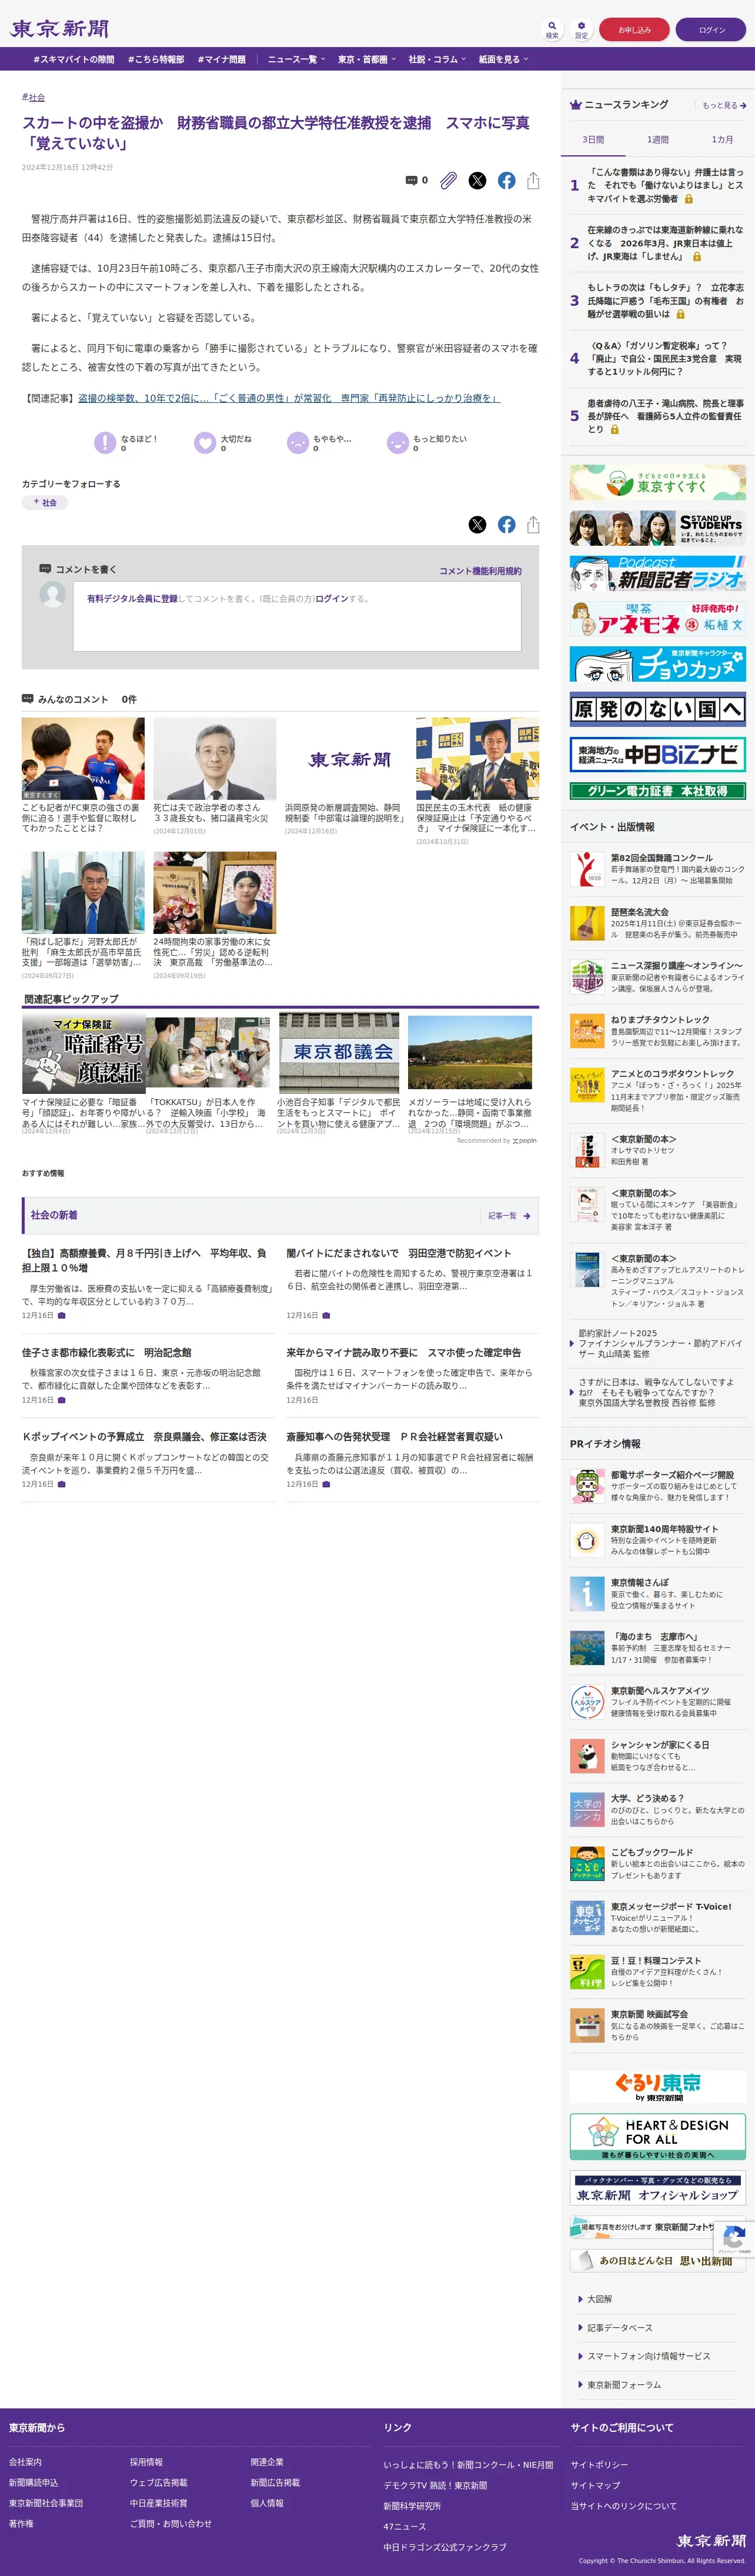Expand the 紙面を見る dropdown menu
Image resolution: width=755 pixels, height=2576 pixels.
tap(503, 60)
